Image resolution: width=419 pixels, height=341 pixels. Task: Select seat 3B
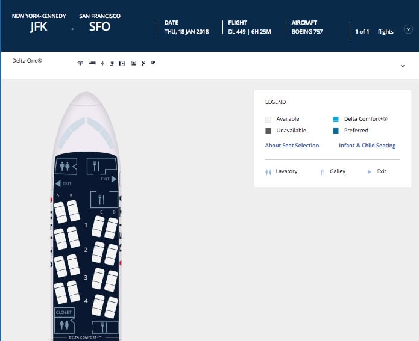(x=74, y=265)
